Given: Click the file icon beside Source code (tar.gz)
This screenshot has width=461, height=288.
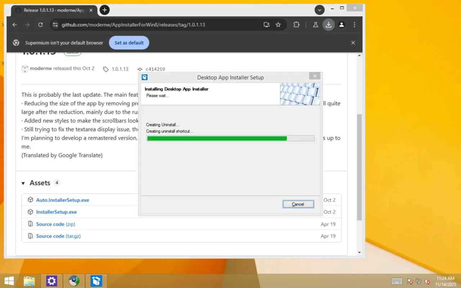Looking at the screenshot, I should [x=31, y=236].
